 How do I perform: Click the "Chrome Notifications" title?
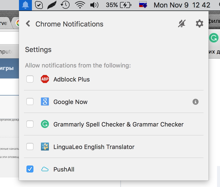pyautogui.click(x=69, y=24)
